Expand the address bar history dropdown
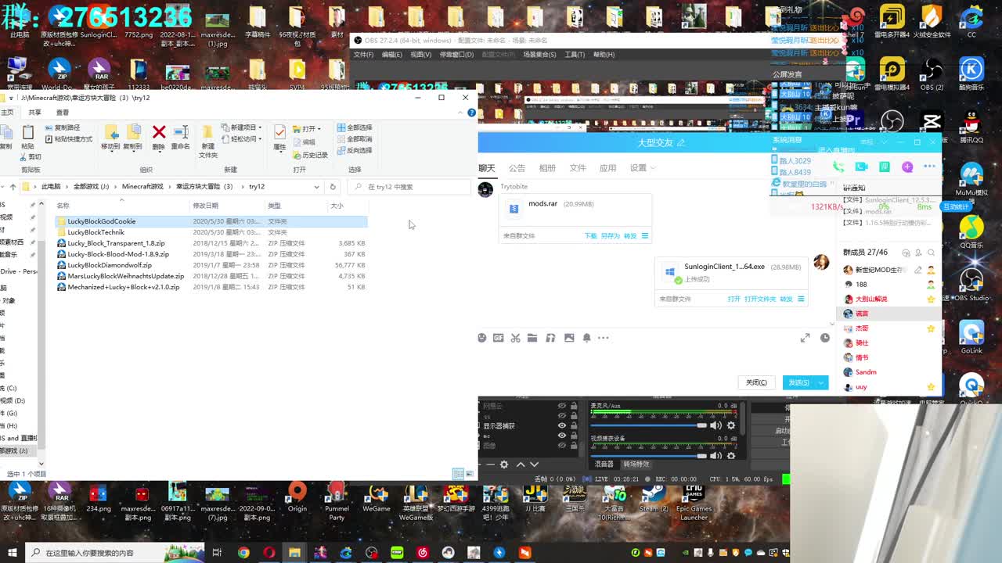Viewport: 1002px width, 563px height. click(x=316, y=187)
